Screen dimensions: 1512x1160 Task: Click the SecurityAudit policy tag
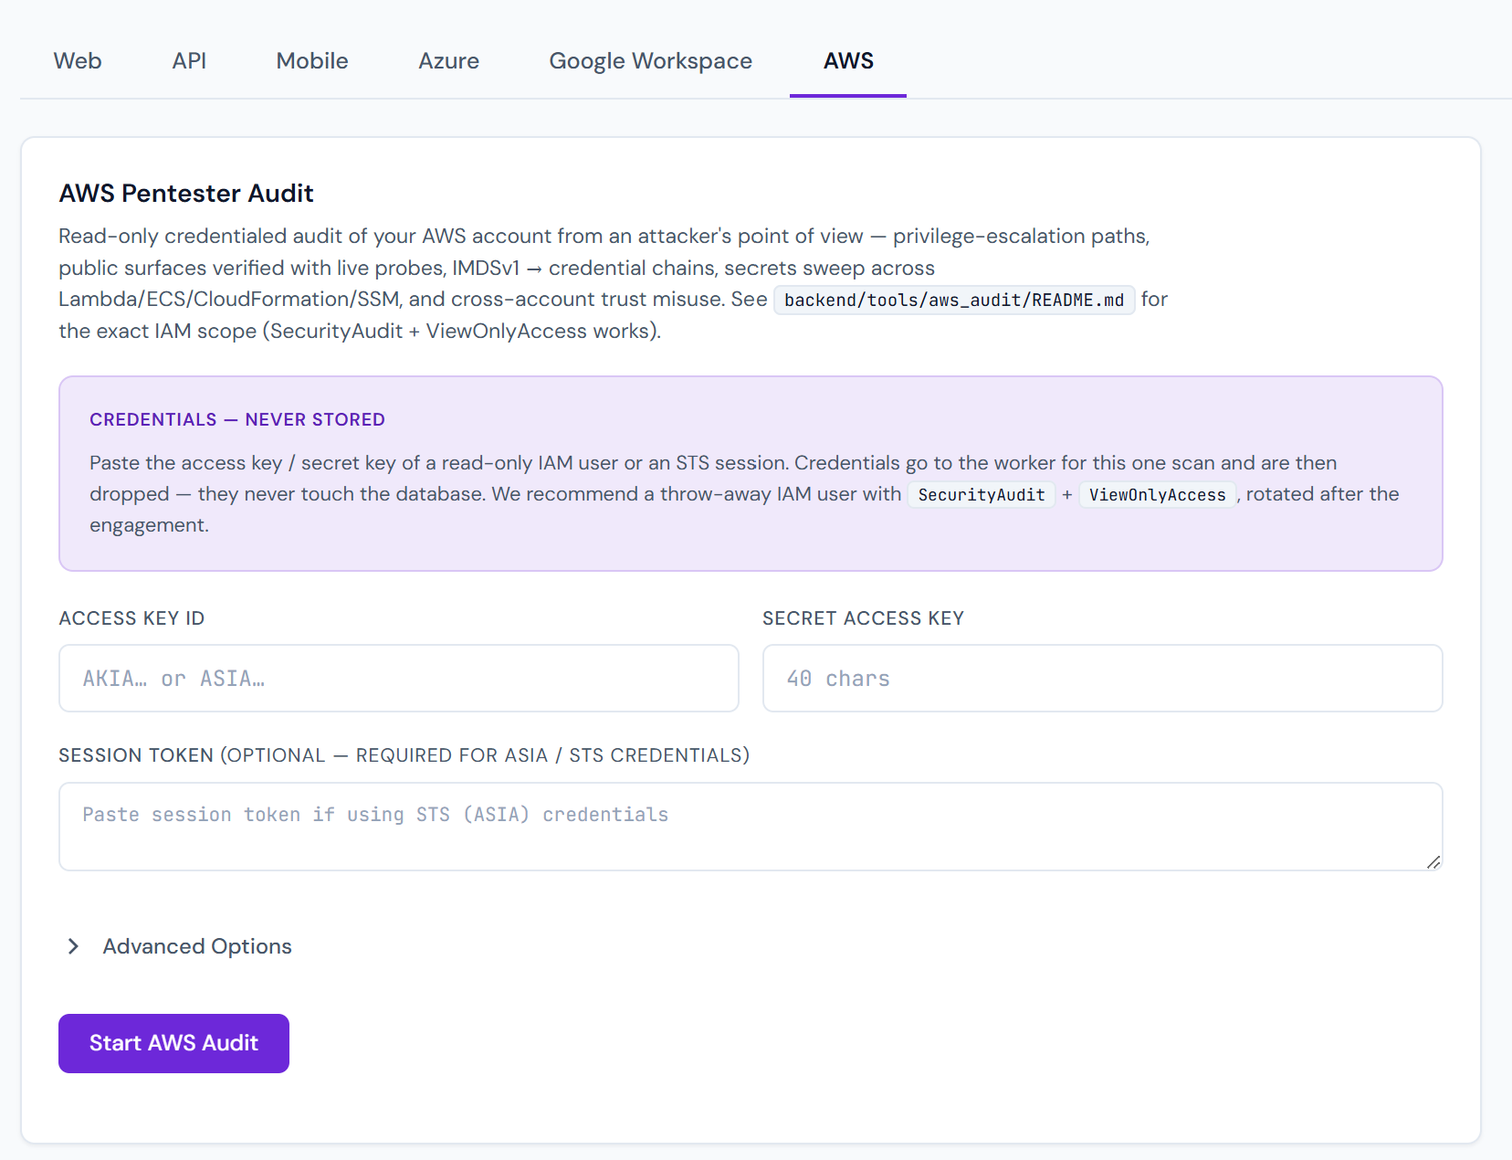[x=982, y=495]
